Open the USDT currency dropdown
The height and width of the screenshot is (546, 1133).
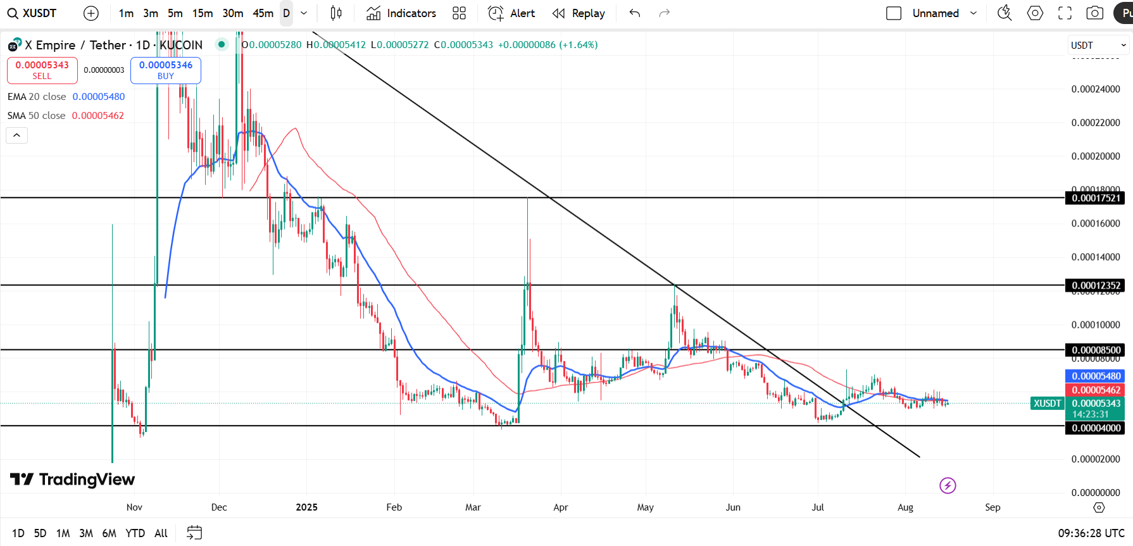[x=1098, y=46]
